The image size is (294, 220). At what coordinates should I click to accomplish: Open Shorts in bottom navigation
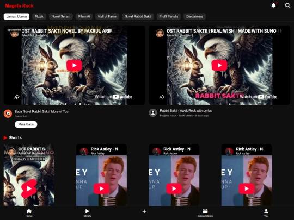87,213
